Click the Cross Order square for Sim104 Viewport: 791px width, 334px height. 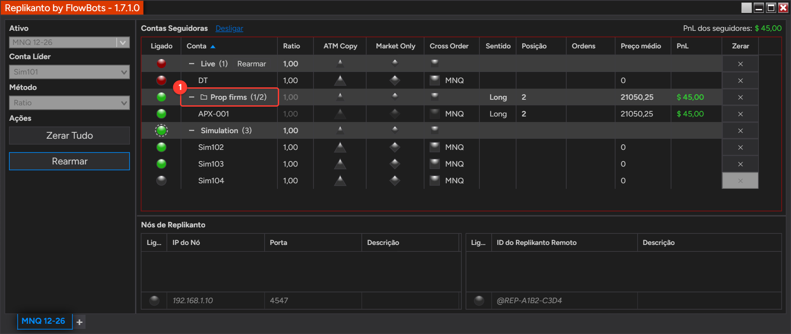[x=435, y=180]
